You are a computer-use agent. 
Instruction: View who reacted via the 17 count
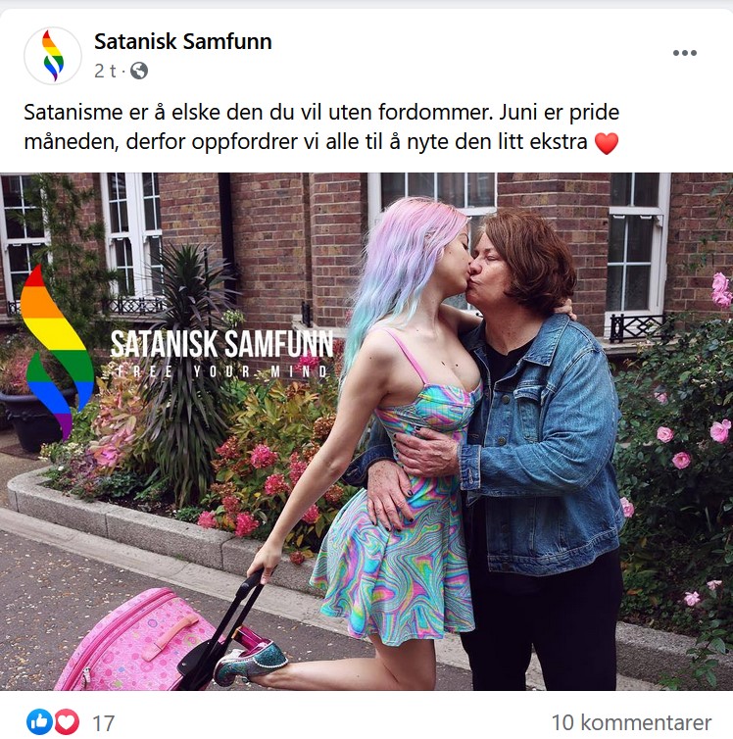click(104, 723)
